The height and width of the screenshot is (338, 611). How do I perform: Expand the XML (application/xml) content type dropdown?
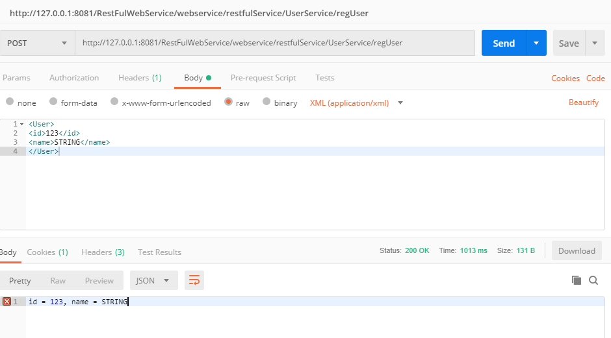tap(400, 103)
